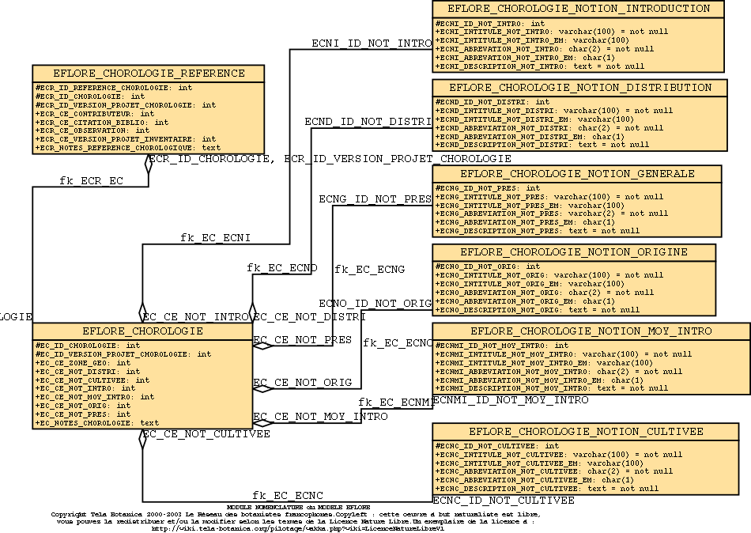Select the ECR_CE_CONTRIBUTEUR field row
This screenshot has width=751, height=533.
(x=95, y=114)
